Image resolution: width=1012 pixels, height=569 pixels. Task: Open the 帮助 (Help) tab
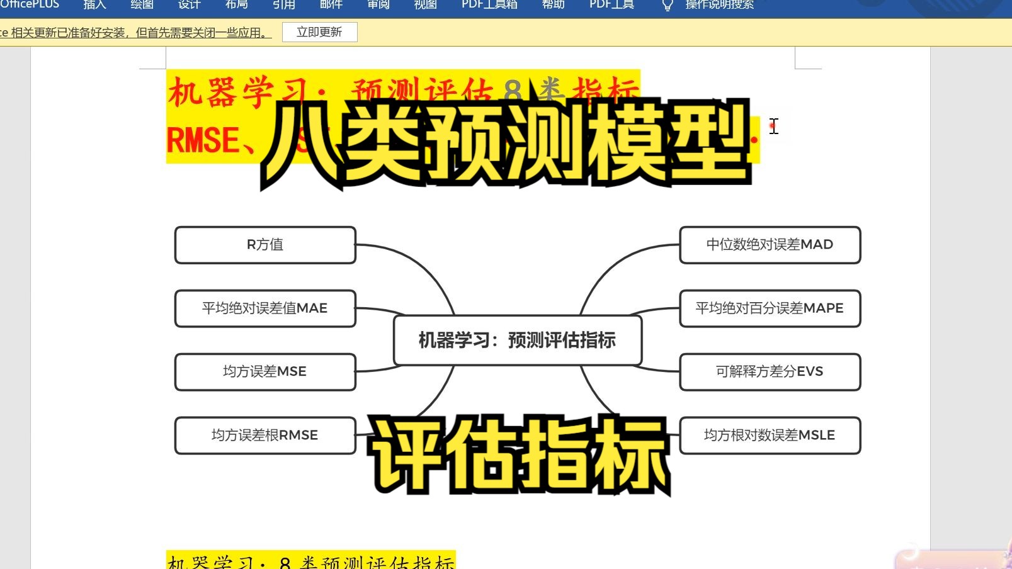click(553, 4)
